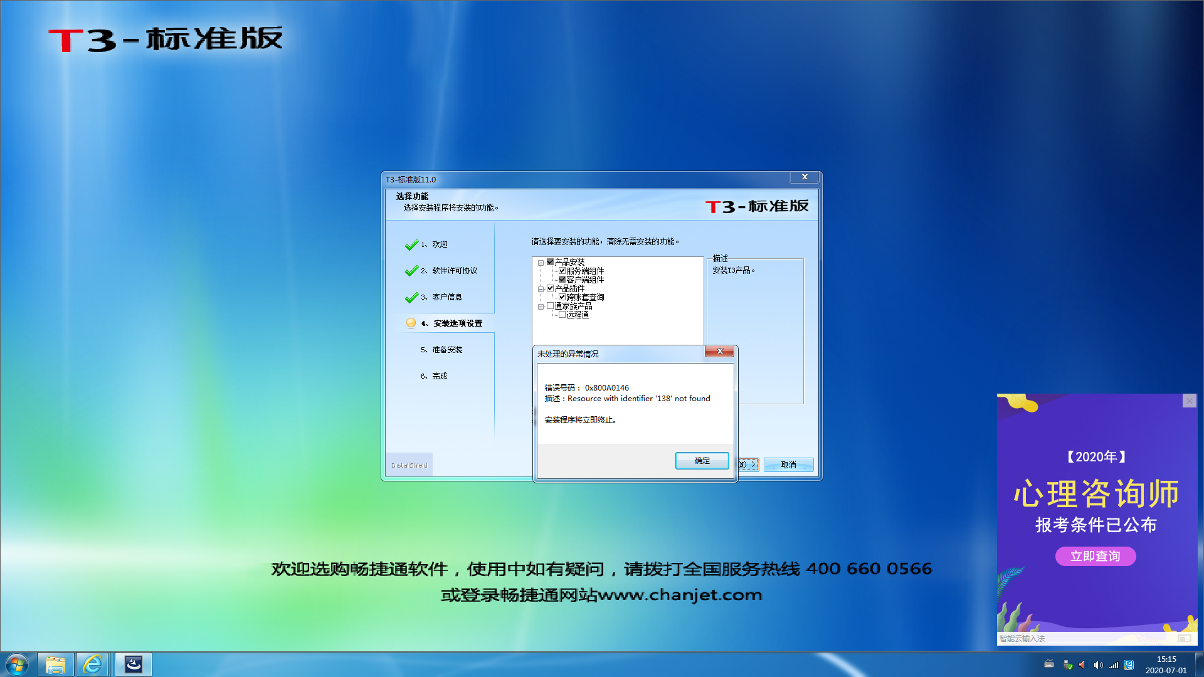Click the 立即查询 button in the ad
1204x677 pixels.
(1095, 556)
